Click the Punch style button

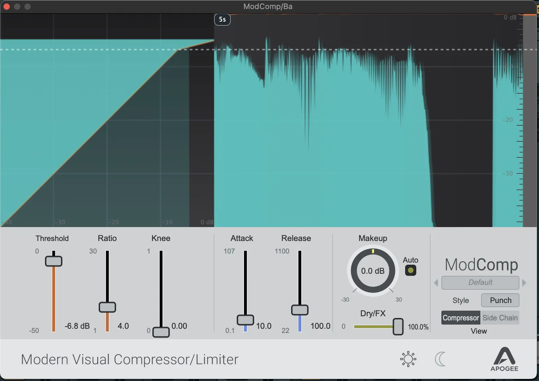[500, 300]
